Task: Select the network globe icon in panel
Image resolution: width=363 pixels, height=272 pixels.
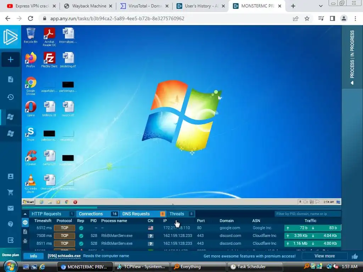Action: (25, 222)
